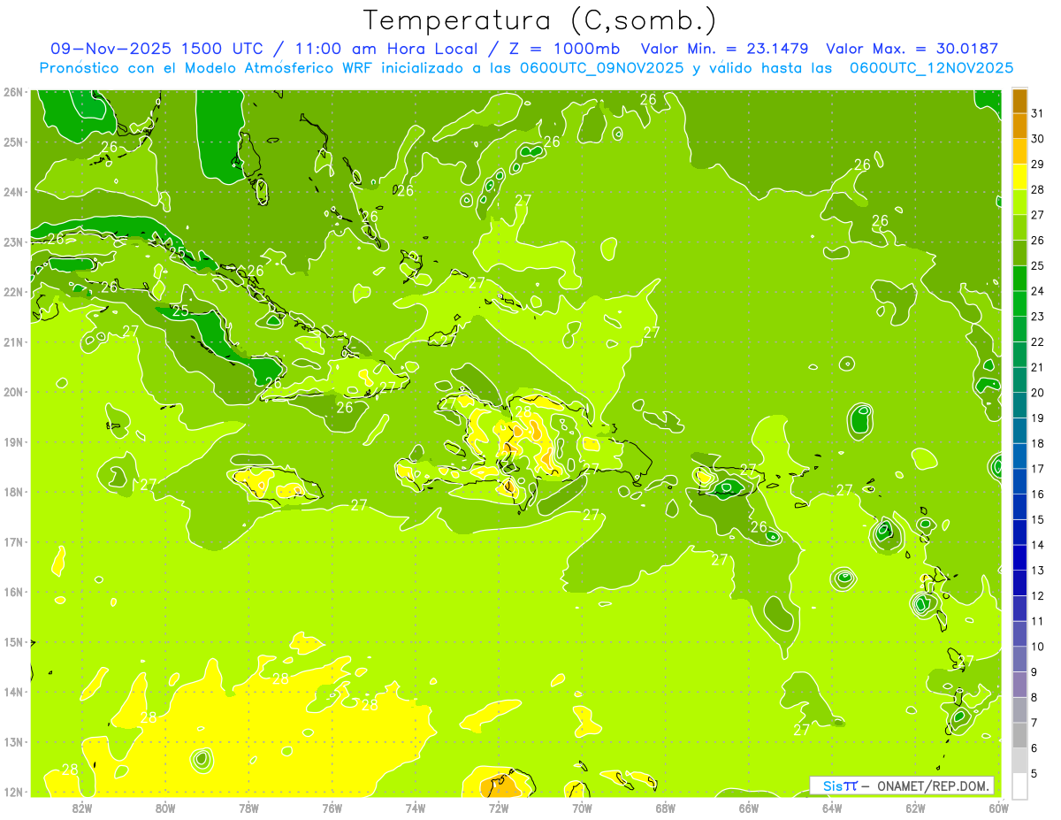
Task: Pick the dark orange swatch above 31
Action: (x=1019, y=101)
